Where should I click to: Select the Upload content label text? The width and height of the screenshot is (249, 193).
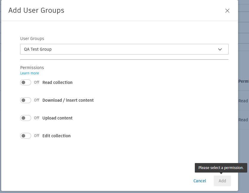click(x=57, y=118)
